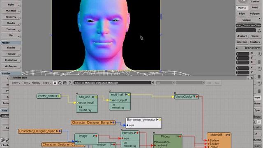The height and width of the screenshot is (148, 263).
Task: Click Vector2color red output port
Action: (197, 97)
